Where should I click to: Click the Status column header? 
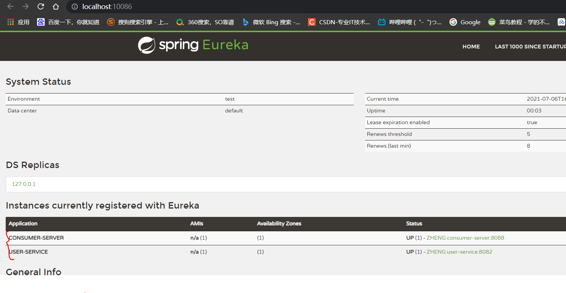coord(414,223)
